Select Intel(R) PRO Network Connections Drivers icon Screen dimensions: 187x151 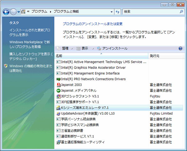tap(59, 79)
